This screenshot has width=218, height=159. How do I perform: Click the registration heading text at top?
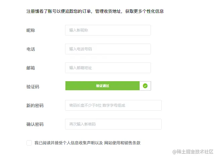pyautogui.click(x=95, y=11)
